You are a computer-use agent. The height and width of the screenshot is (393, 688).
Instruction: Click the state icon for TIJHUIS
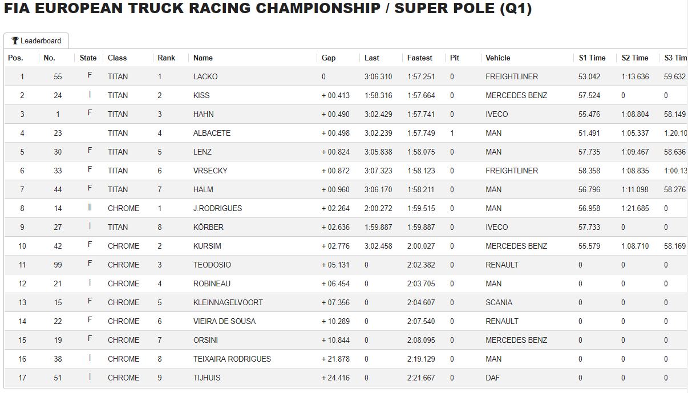pyautogui.click(x=90, y=377)
